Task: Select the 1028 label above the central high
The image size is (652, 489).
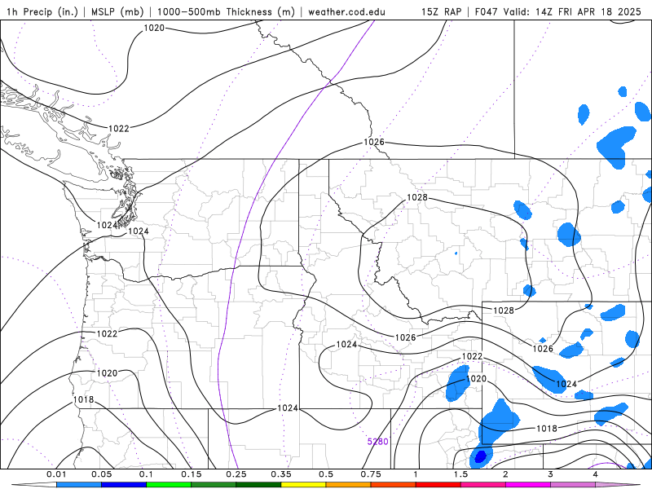Action: click(x=417, y=197)
